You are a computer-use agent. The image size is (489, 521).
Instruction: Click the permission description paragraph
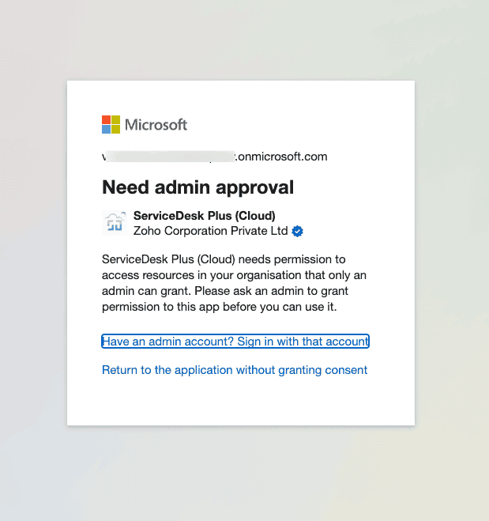tap(235, 283)
